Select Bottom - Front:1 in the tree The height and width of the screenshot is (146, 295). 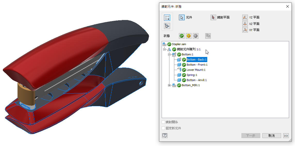point(197,65)
